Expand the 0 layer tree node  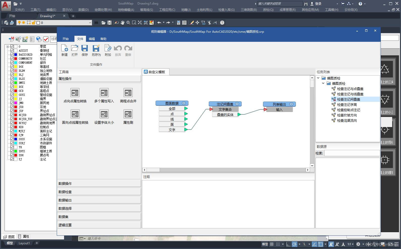click(8, 47)
